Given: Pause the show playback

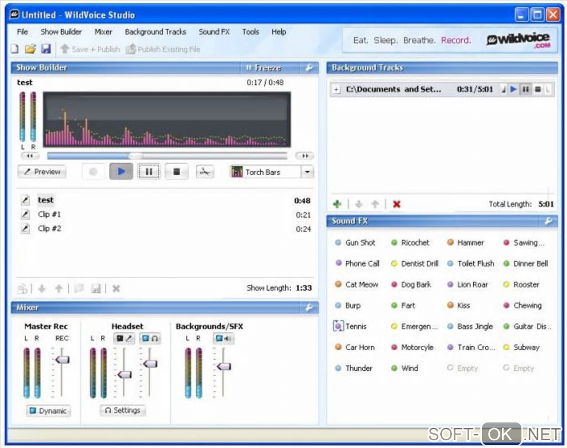Looking at the screenshot, I should [x=148, y=172].
